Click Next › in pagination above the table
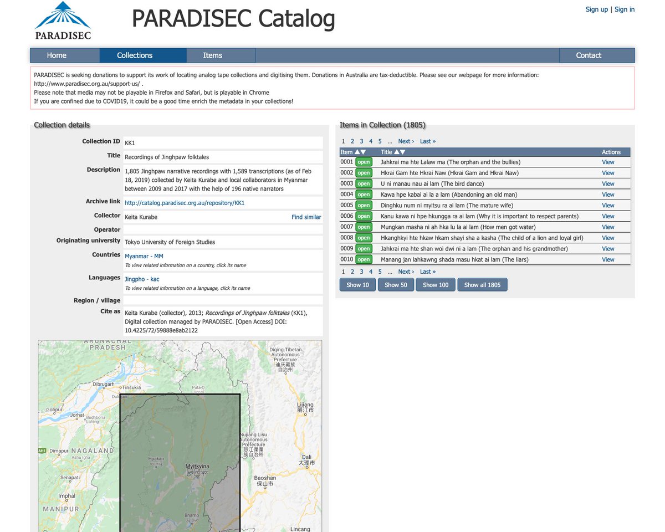Image resolution: width=665 pixels, height=532 pixels. pos(406,141)
